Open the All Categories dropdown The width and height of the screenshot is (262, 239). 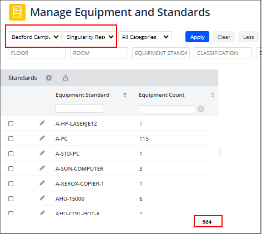pyautogui.click(x=145, y=37)
